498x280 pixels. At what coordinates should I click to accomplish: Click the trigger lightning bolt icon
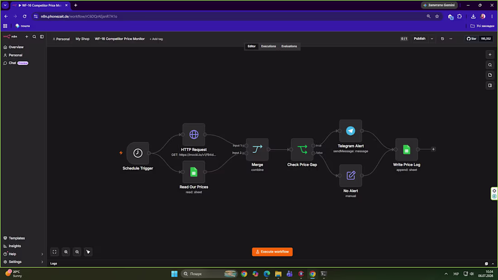pyautogui.click(x=121, y=153)
